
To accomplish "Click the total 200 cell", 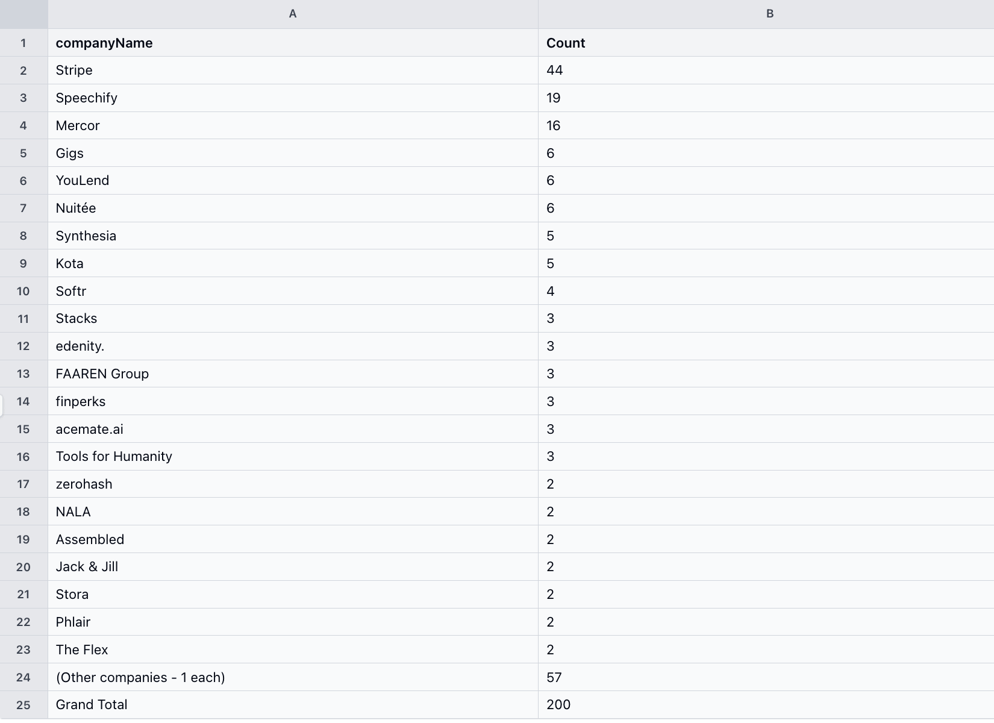I will point(766,705).
